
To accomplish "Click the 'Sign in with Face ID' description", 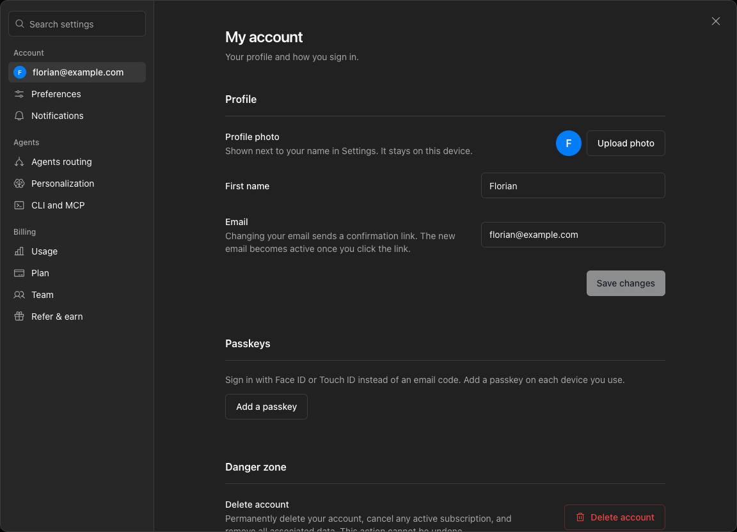I will [x=425, y=380].
